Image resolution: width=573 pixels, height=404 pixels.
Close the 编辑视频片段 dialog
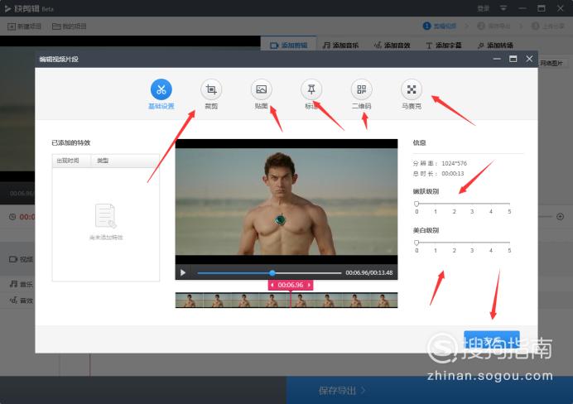click(529, 59)
